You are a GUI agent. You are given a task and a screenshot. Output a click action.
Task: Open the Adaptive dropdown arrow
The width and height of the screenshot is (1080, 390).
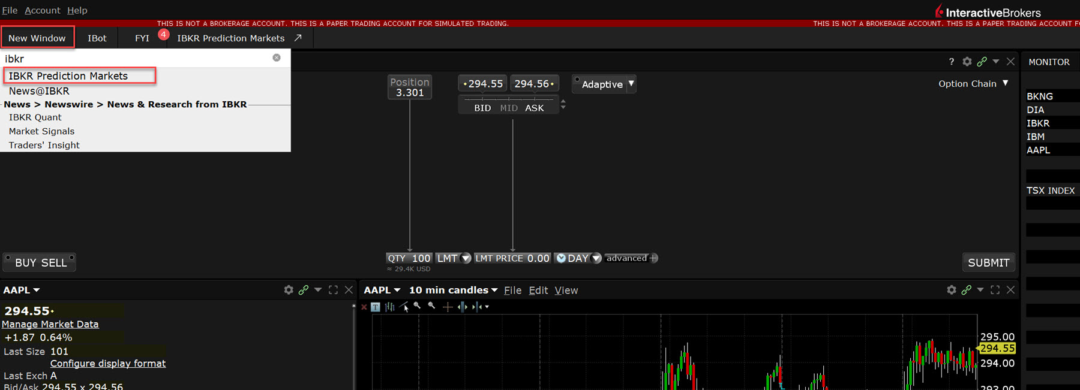[631, 84]
